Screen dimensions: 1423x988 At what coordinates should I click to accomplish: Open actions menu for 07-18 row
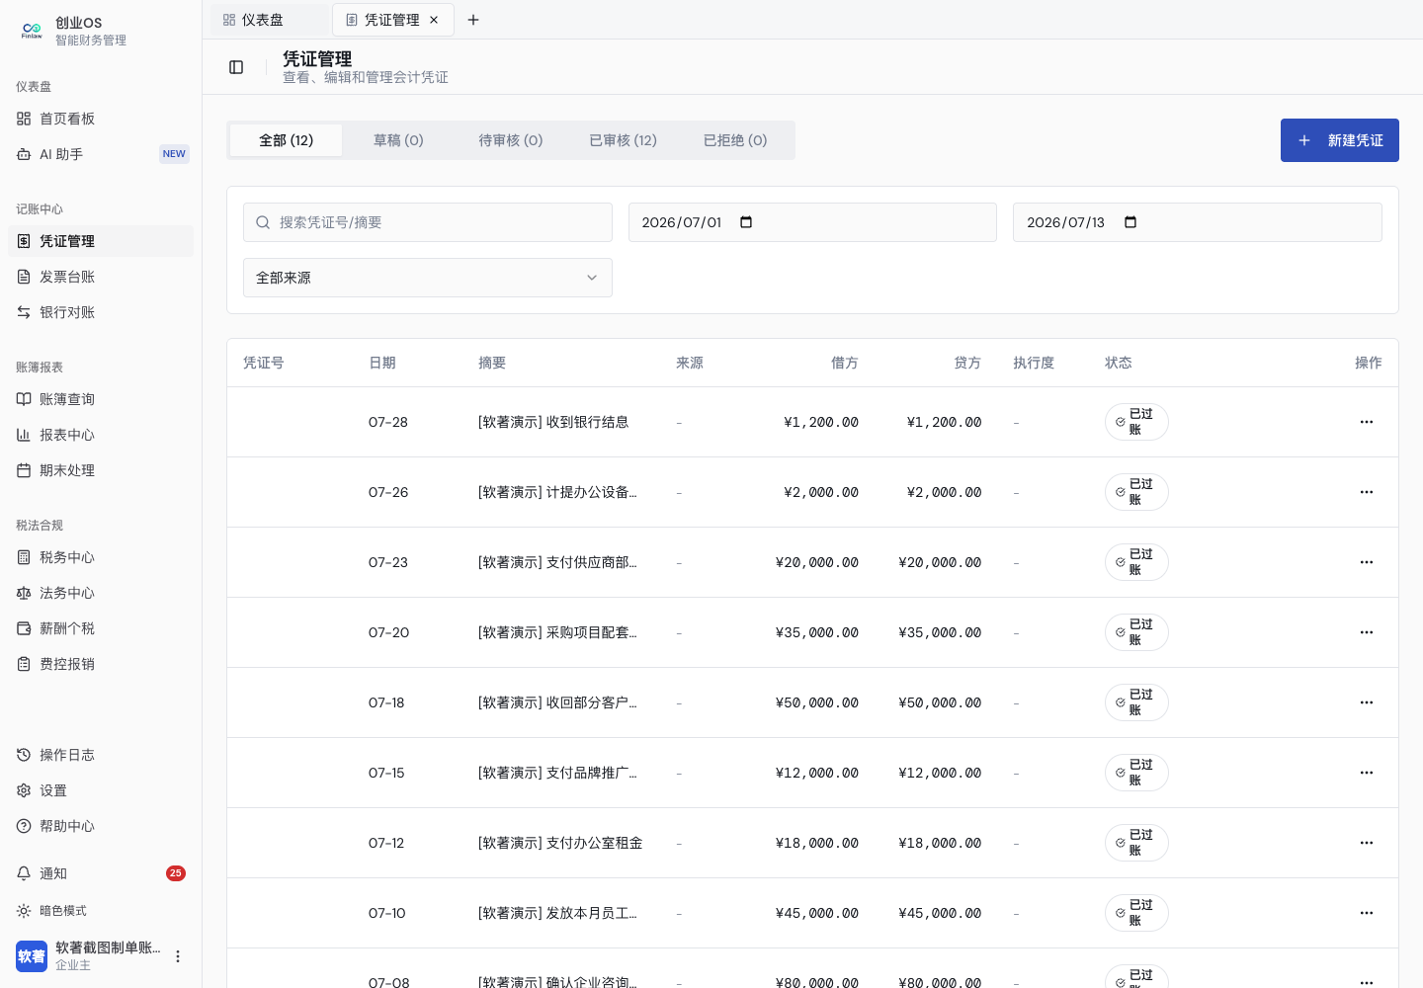(x=1367, y=702)
